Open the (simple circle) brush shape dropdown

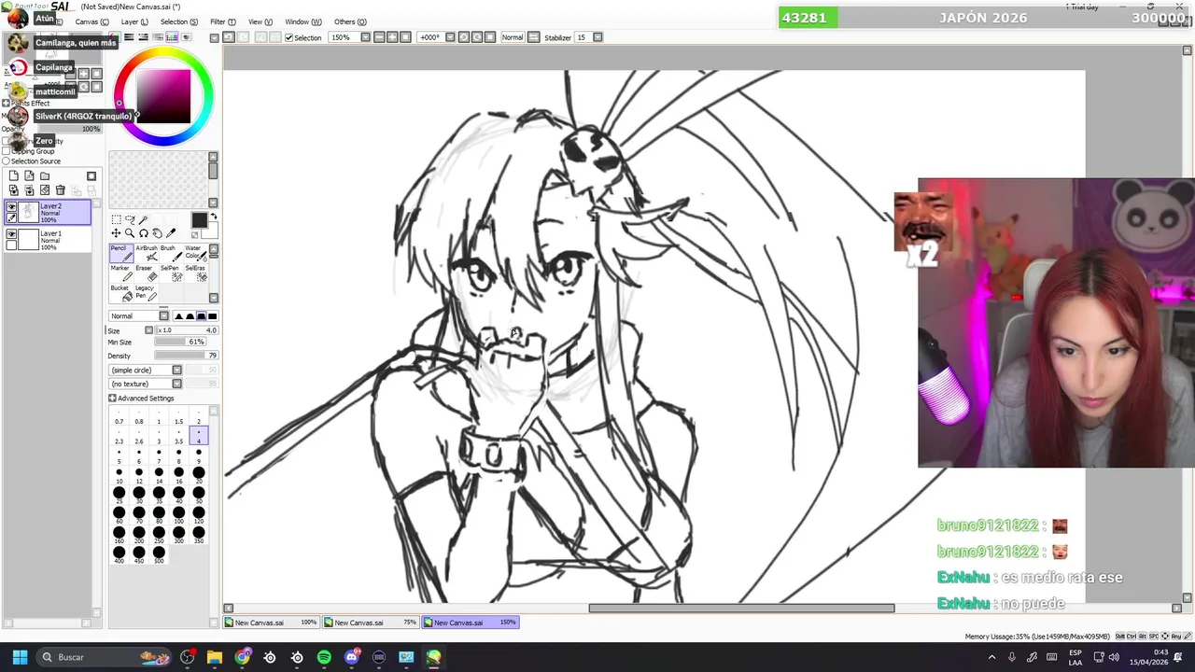point(176,371)
